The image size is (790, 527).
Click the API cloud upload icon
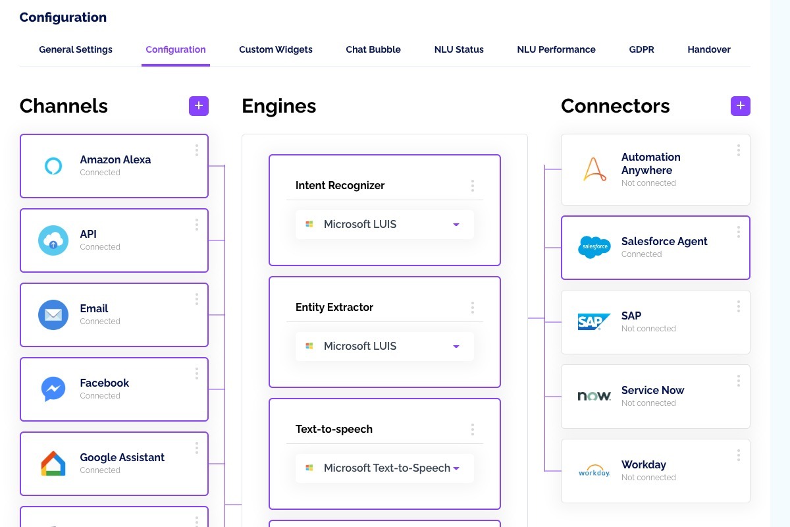53,240
